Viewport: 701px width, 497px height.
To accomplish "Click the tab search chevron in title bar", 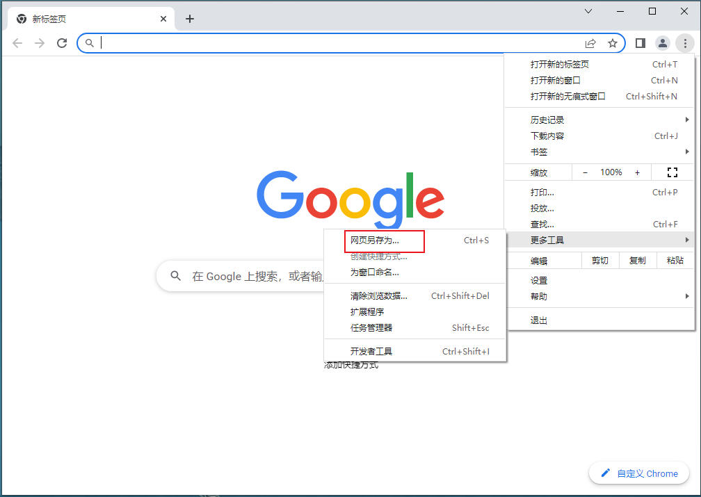I will [588, 11].
